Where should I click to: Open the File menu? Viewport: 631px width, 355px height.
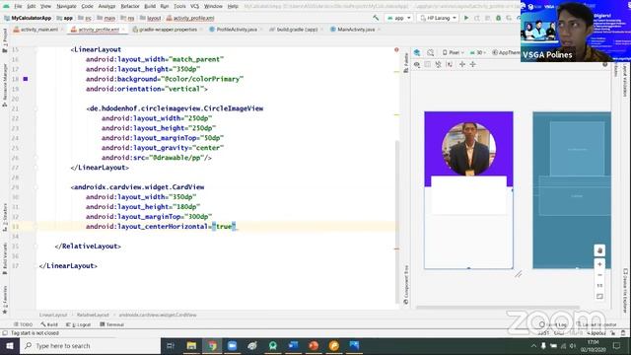click(x=18, y=6)
